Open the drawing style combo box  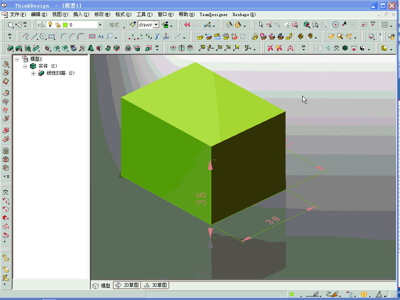(149, 25)
